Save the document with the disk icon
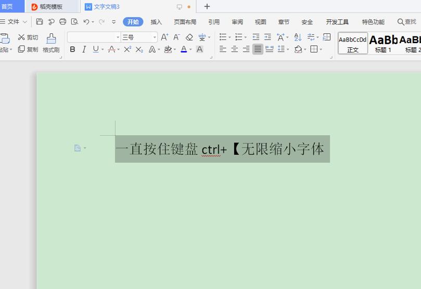Image resolution: width=421 pixels, height=289 pixels. pyautogui.click(x=40, y=22)
